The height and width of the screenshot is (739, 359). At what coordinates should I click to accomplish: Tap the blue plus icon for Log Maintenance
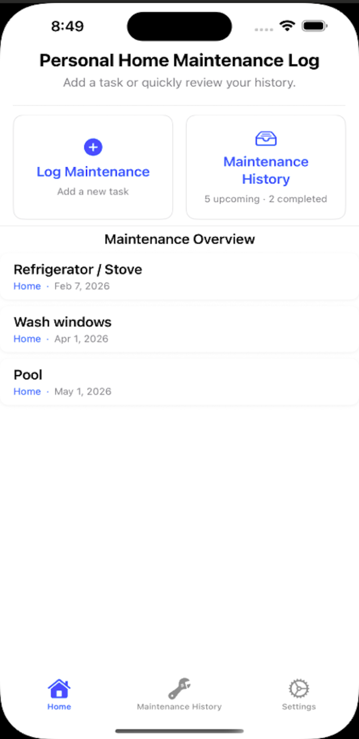93,147
